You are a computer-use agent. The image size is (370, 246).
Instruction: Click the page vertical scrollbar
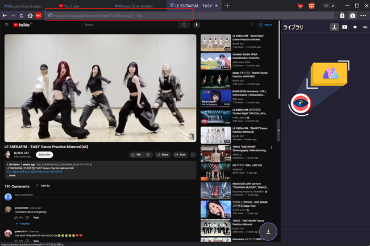(279, 60)
